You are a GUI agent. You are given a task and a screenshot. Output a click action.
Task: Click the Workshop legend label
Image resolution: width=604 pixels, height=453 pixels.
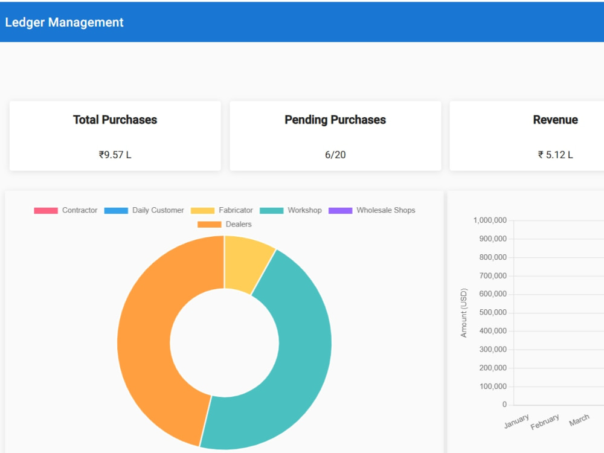[x=304, y=210]
